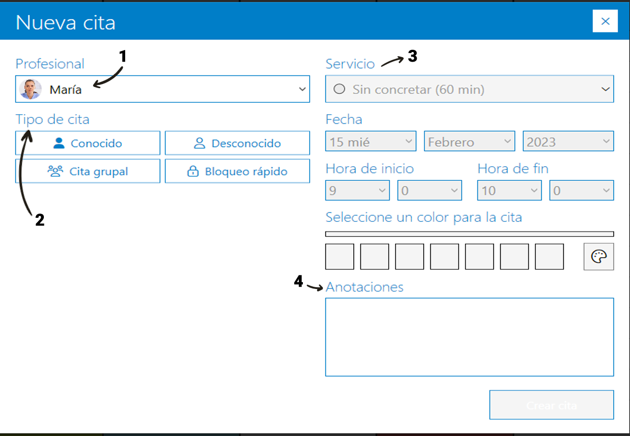Select the first color swatch
Screen dimensions: 630x436
point(339,256)
